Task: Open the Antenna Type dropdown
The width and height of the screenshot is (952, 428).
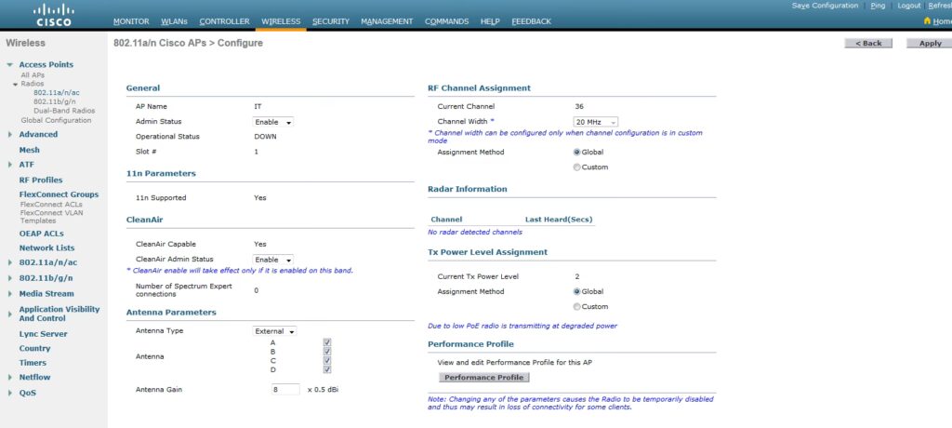Action: tap(275, 331)
